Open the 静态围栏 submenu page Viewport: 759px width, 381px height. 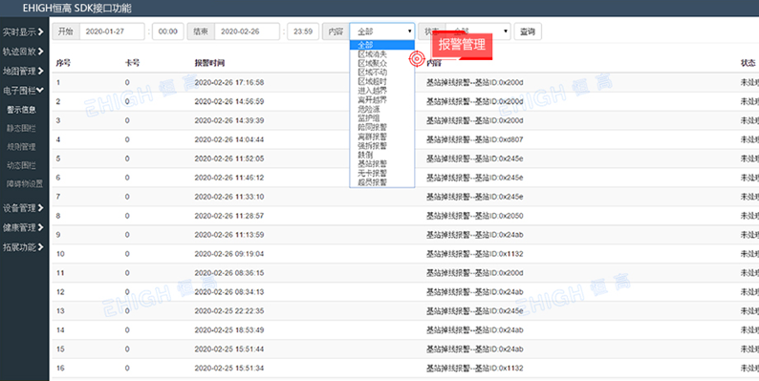[x=21, y=128]
